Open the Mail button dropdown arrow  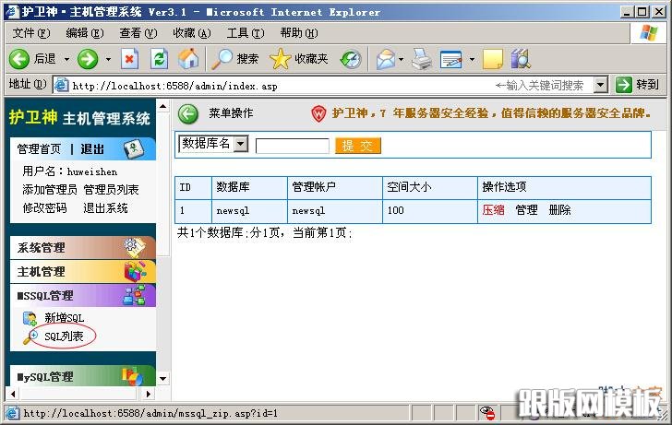[x=402, y=60]
